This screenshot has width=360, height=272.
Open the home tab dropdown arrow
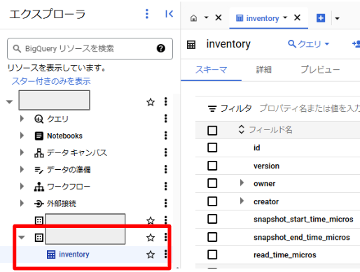pos(206,17)
